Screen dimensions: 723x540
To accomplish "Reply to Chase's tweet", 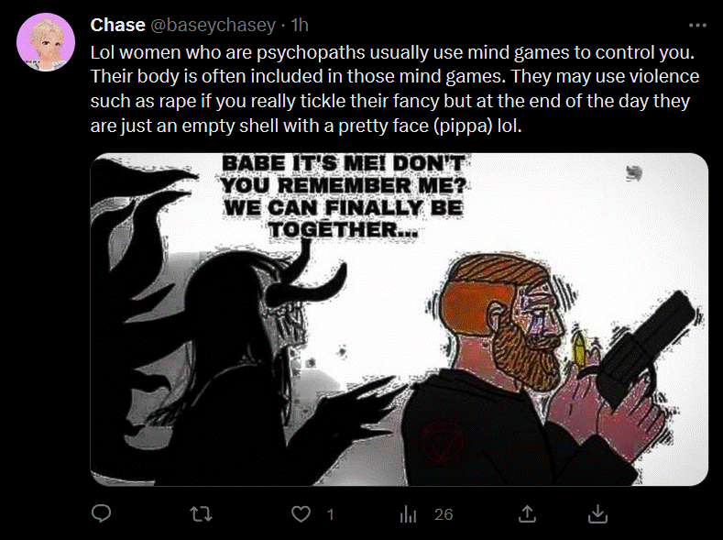I will coord(102,513).
